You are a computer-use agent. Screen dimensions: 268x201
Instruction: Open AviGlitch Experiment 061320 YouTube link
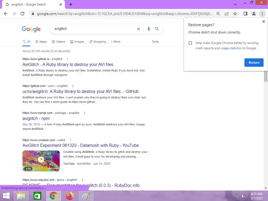click(81, 146)
